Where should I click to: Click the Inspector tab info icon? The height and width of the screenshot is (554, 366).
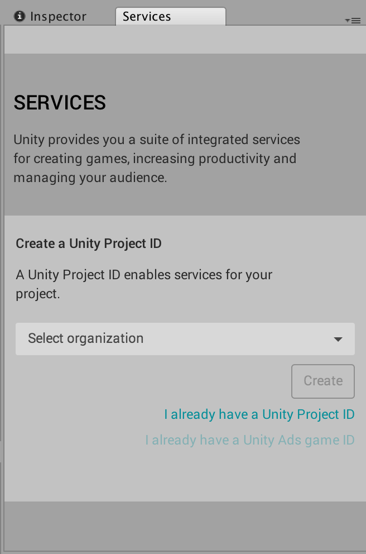(x=20, y=17)
